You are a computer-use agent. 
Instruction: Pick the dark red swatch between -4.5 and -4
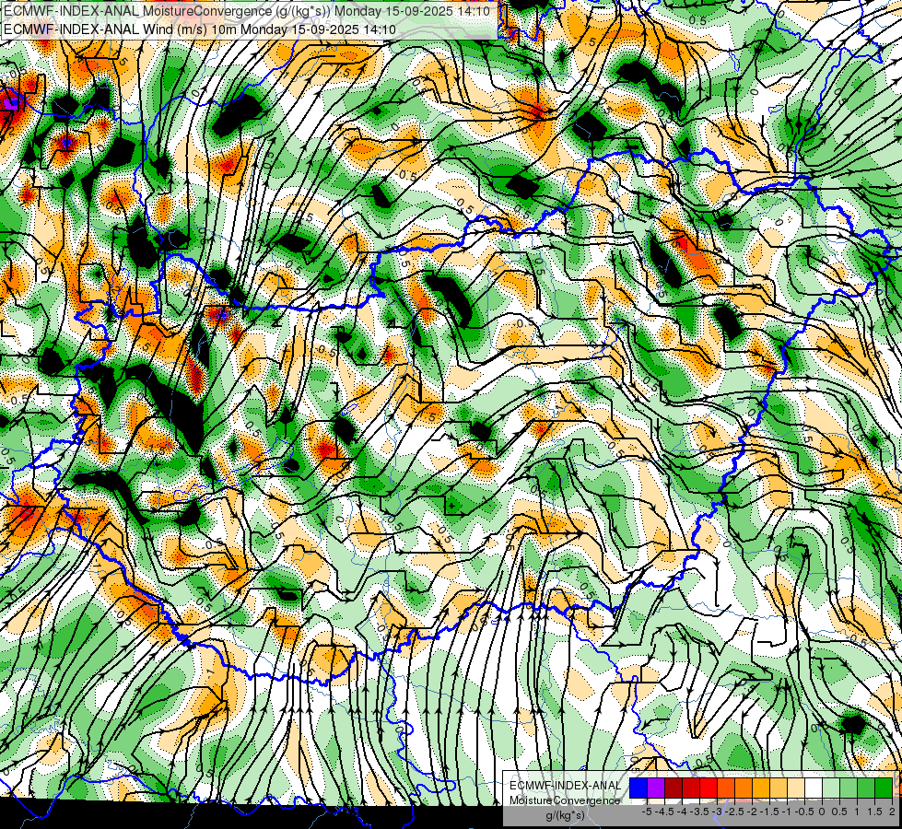tap(674, 788)
